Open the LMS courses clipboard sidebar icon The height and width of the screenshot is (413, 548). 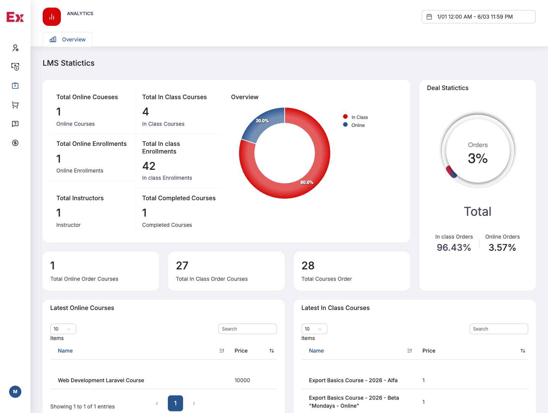(15, 86)
